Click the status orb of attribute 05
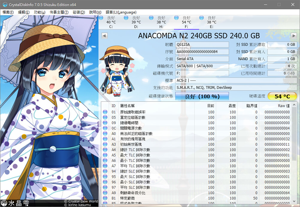 tap(105, 117)
